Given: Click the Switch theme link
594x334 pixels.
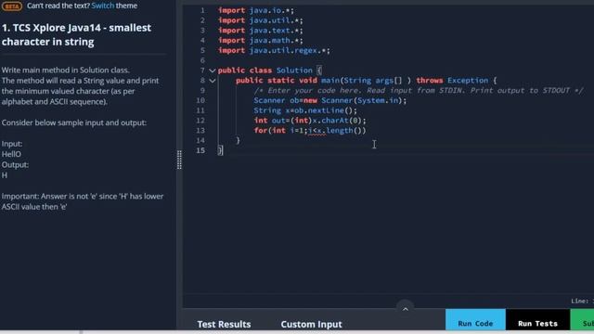Looking at the screenshot, I should (x=103, y=6).
